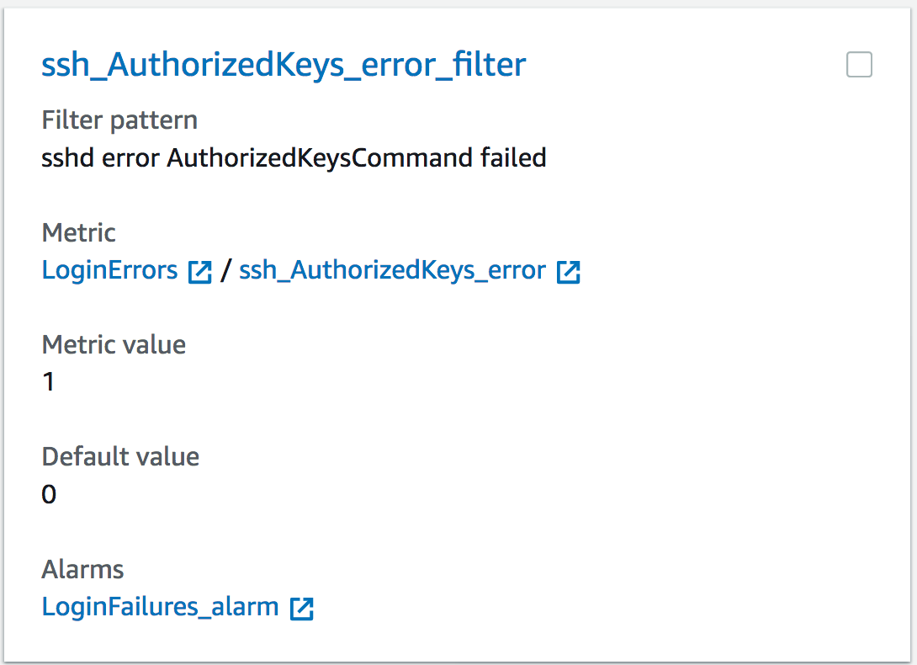Open the LoginErrors namespace link
The height and width of the screenshot is (665, 917).
pos(109,270)
